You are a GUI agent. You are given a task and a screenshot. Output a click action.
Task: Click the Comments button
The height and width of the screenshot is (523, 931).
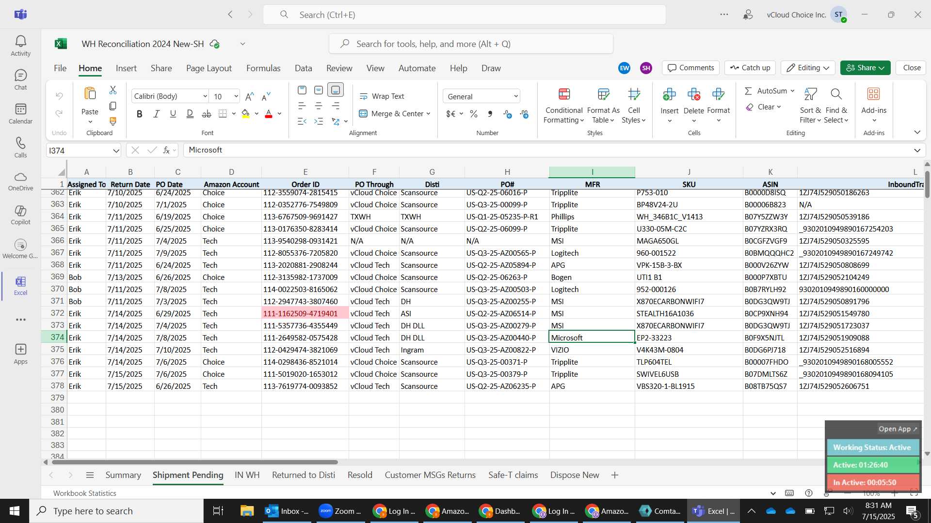click(x=690, y=68)
